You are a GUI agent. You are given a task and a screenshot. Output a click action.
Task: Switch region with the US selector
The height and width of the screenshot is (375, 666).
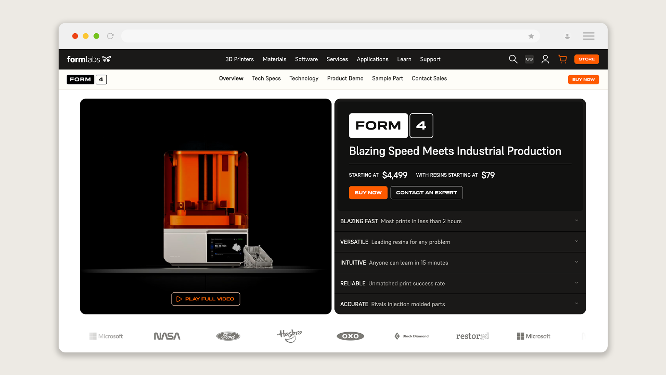529,59
